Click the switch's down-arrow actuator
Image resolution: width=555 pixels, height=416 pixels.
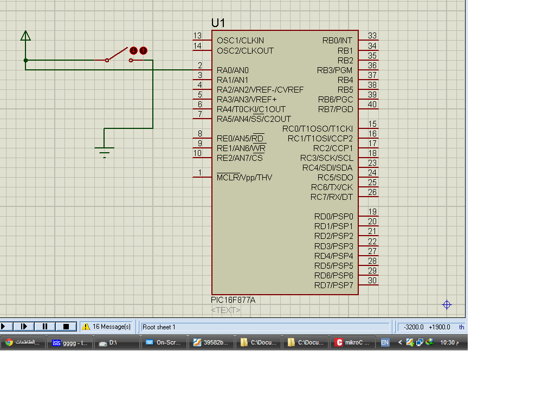133,50
